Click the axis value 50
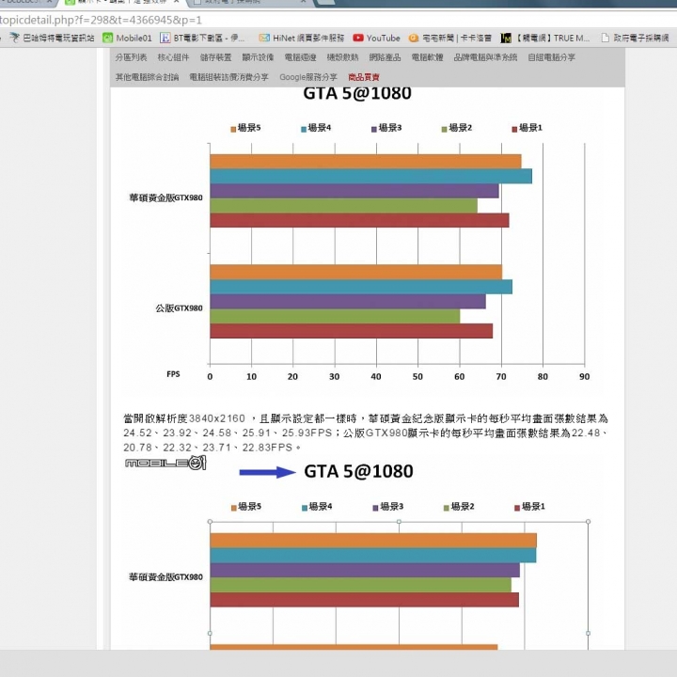This screenshot has height=677, width=677. [417, 376]
